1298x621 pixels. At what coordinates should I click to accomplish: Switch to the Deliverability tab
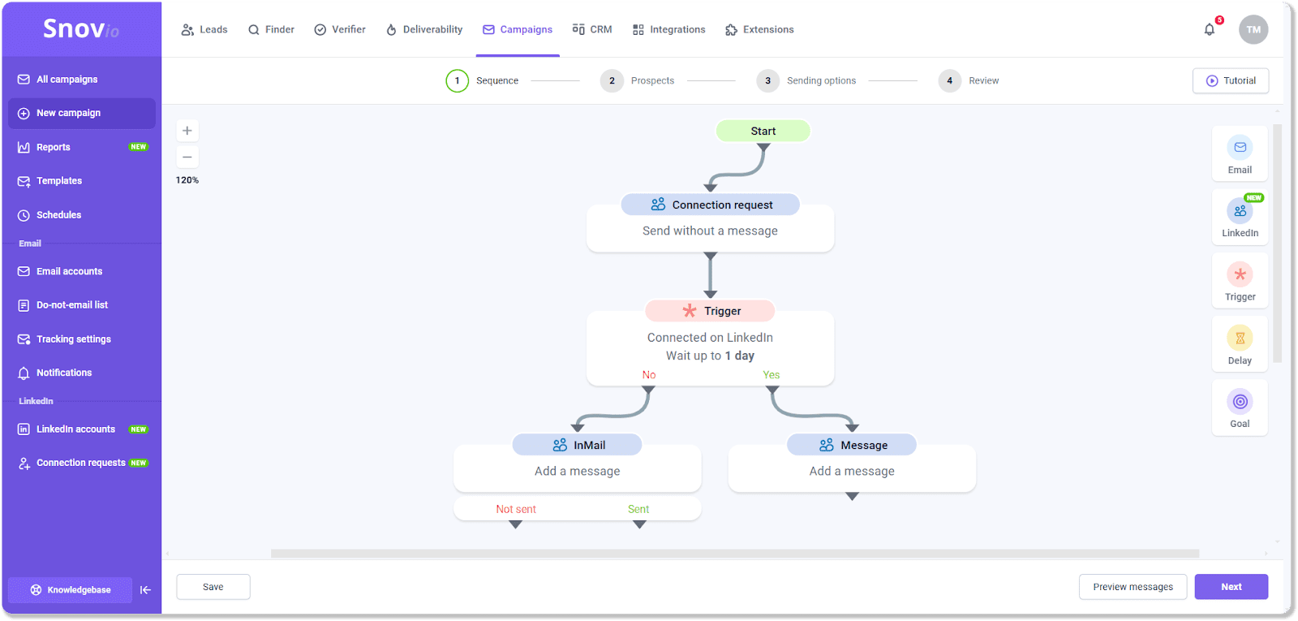point(424,30)
